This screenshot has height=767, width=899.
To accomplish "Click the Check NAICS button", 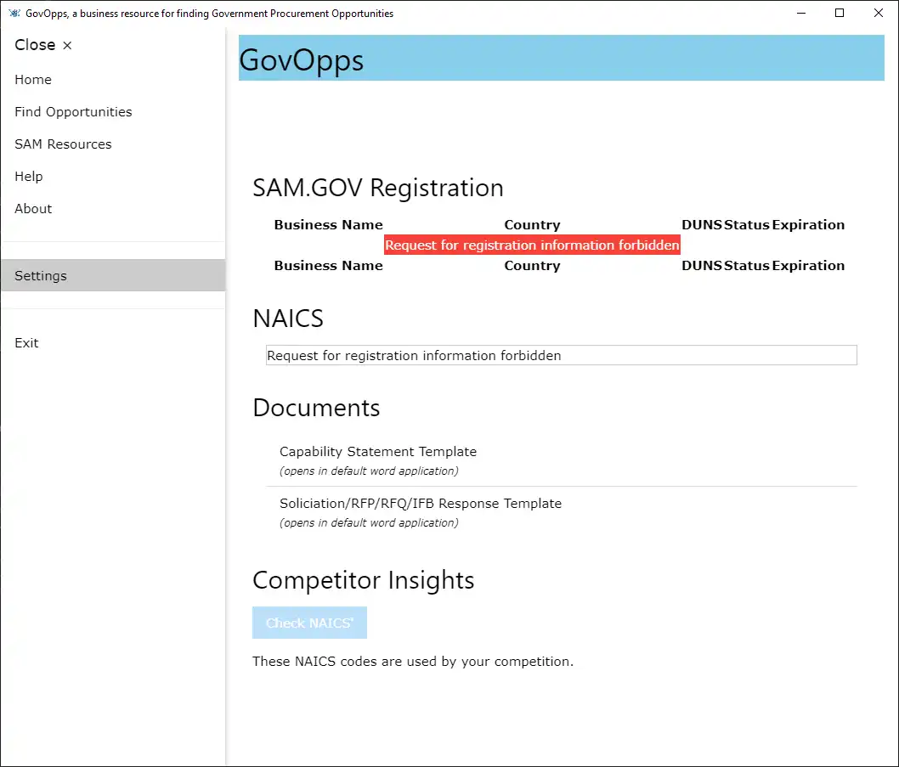I will [309, 623].
